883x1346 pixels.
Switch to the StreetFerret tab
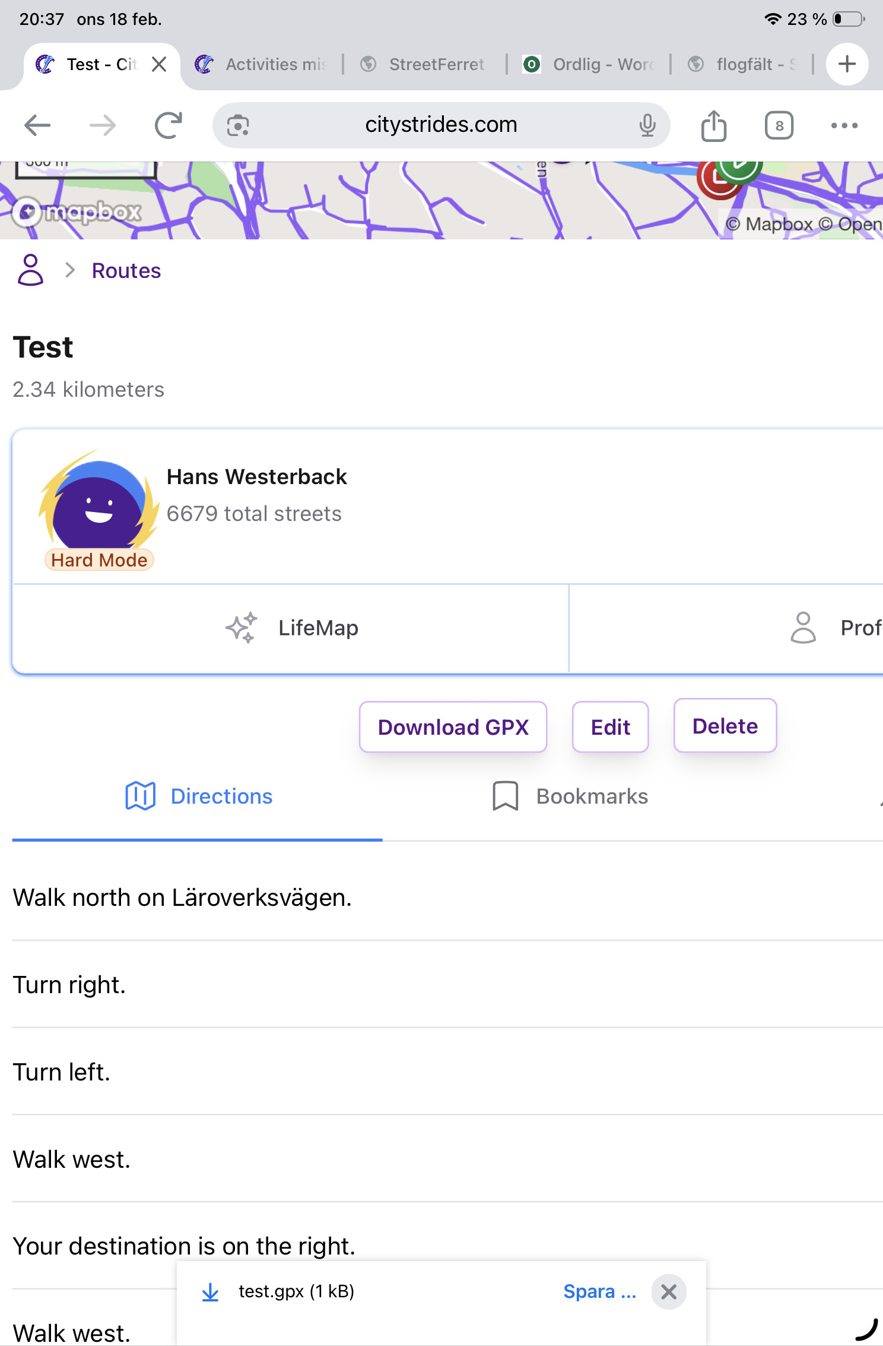[424, 64]
